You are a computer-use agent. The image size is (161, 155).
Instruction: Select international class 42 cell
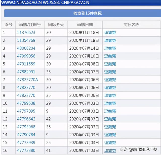click(x=56, y=119)
